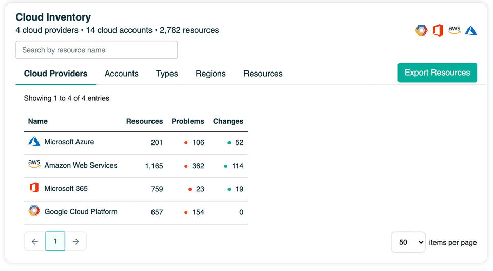
Task: Select page 1 in pagination
Action: click(55, 241)
